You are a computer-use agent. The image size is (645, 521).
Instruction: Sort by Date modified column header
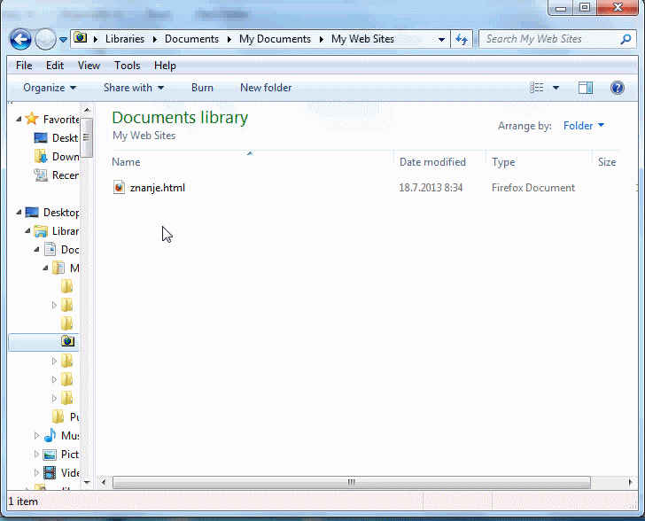coord(432,162)
